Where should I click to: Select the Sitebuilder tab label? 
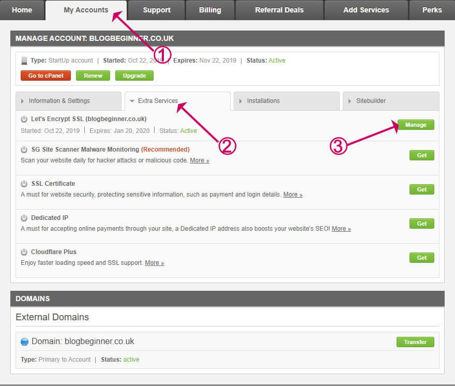pos(371,101)
